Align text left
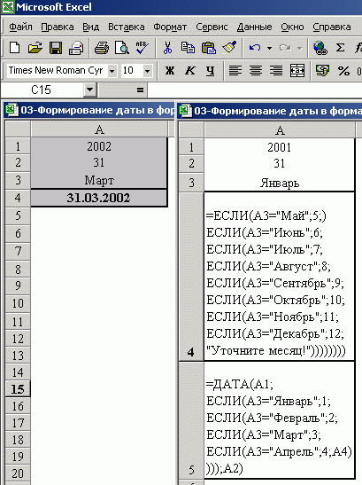 (x=235, y=71)
